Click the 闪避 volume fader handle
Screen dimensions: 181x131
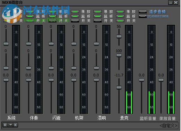51,80
